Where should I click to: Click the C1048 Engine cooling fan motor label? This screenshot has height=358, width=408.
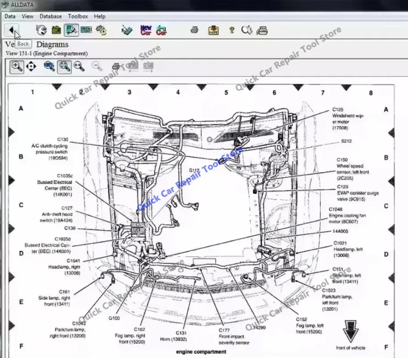click(x=347, y=216)
